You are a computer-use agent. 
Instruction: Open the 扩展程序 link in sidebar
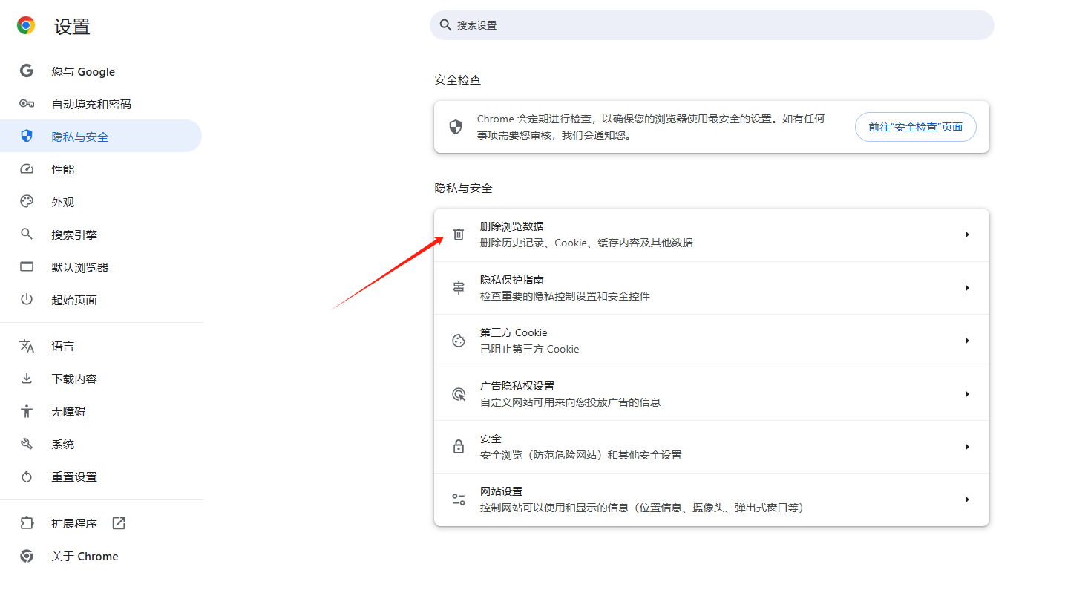tap(101, 523)
